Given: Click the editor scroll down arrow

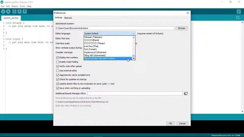Looking at the screenshot, I should click(x=242, y=112).
